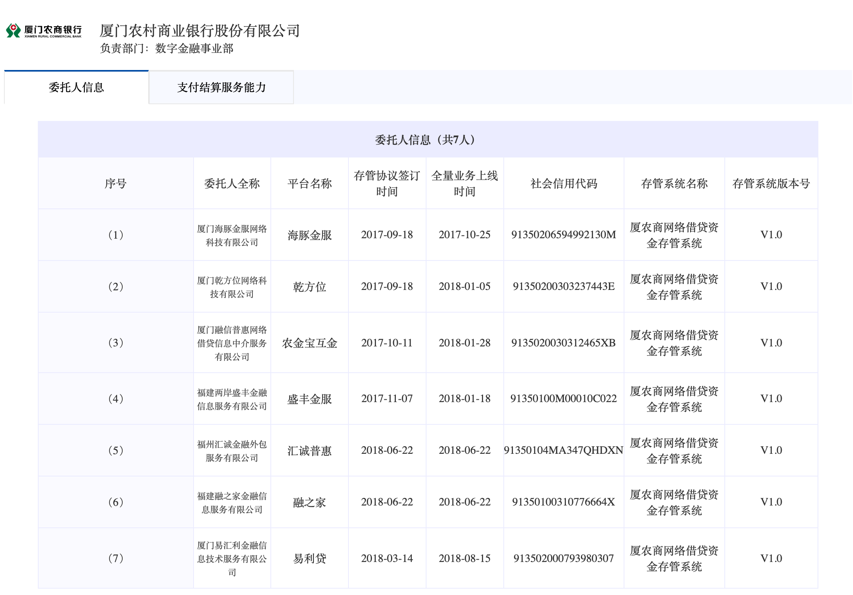Select credit code 91350206594992130M

[x=564, y=235]
